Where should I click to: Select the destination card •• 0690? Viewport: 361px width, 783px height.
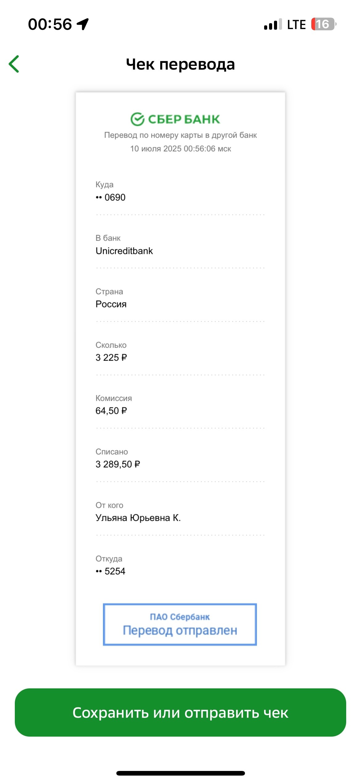pos(110,197)
